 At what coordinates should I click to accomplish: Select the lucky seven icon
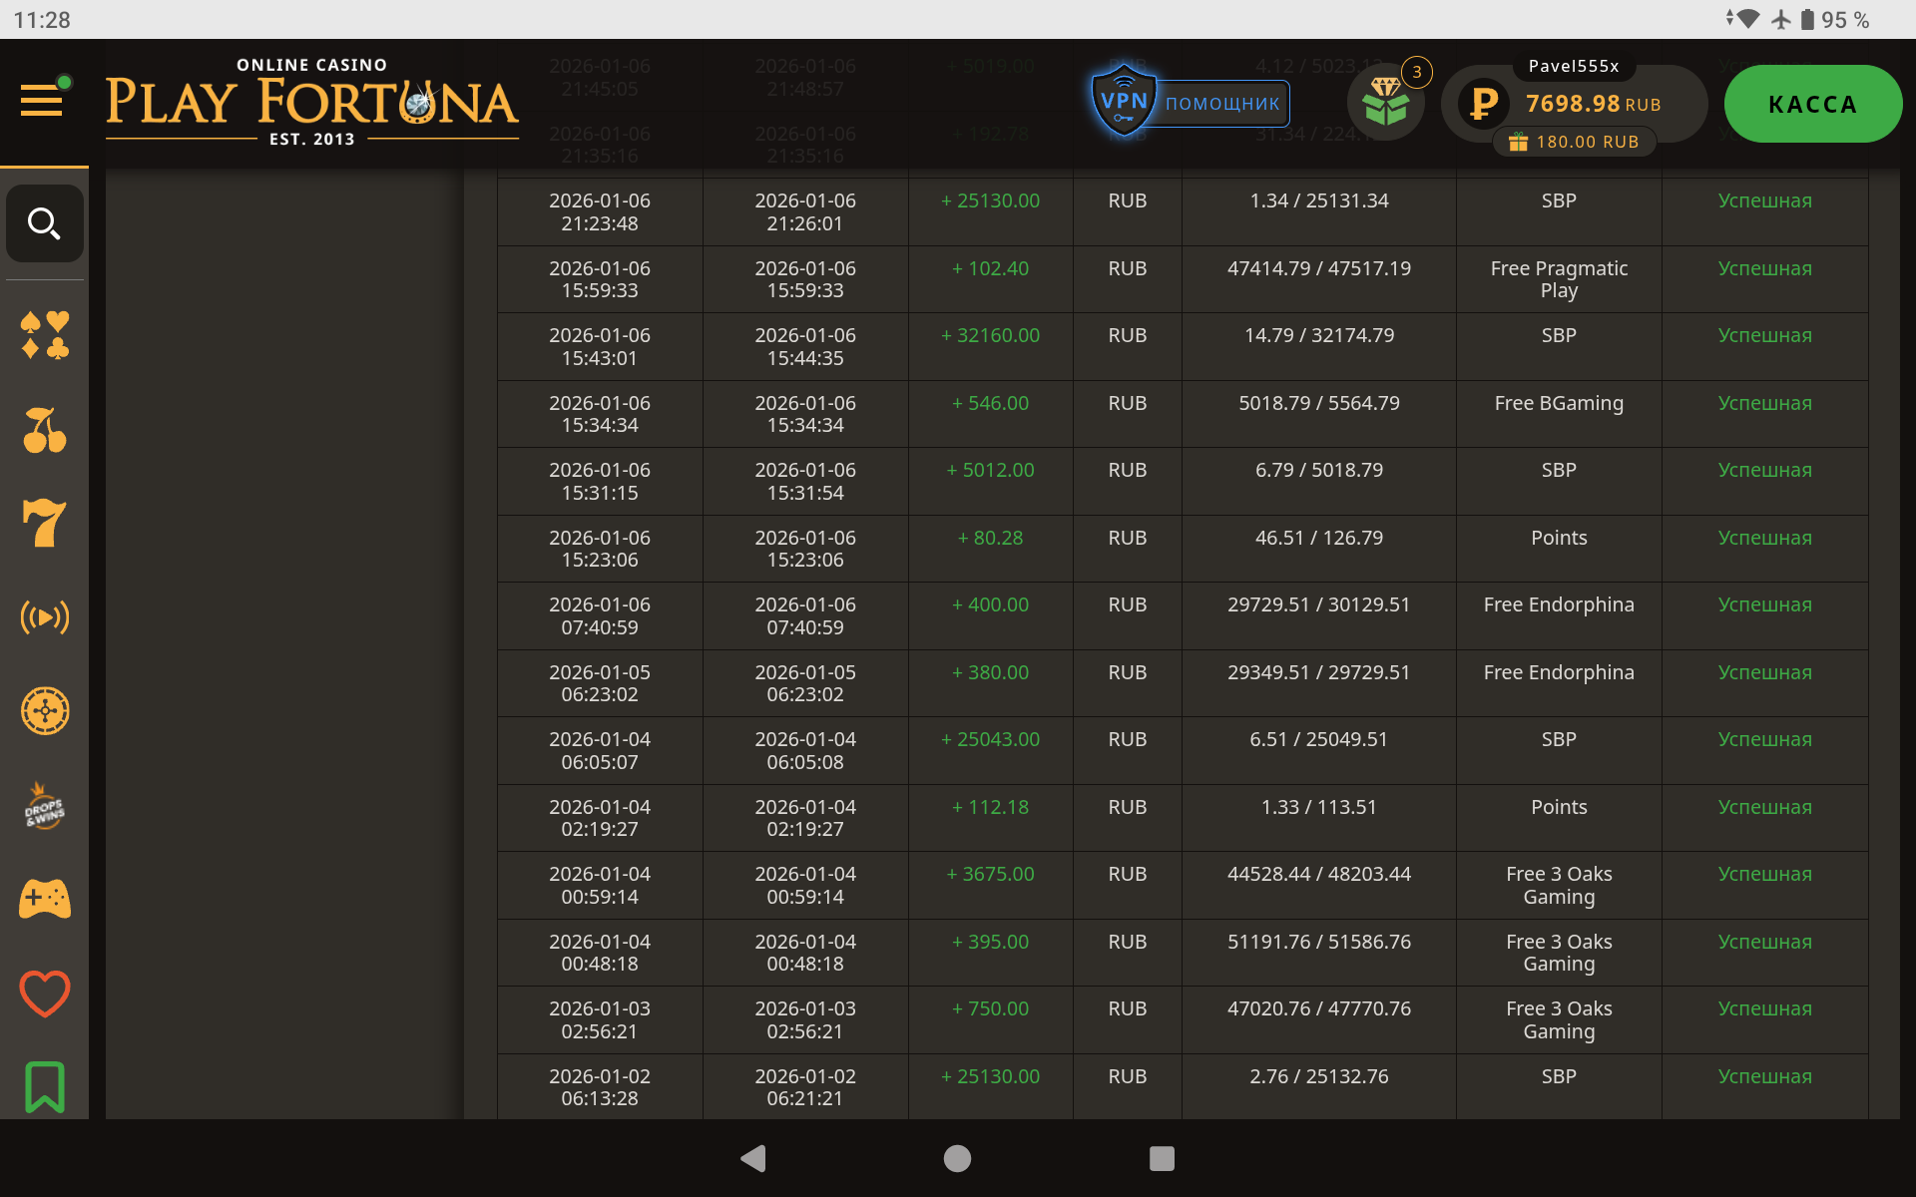[44, 523]
